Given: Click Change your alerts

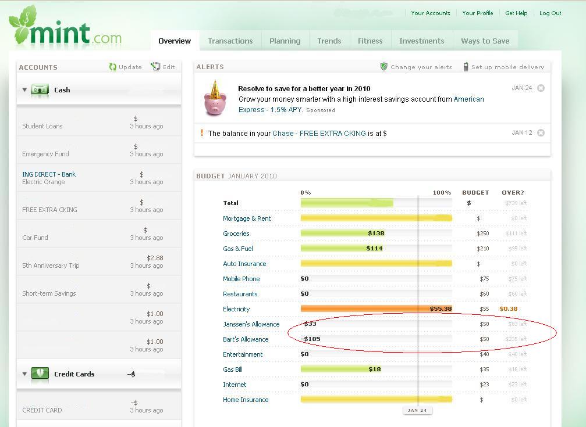Looking at the screenshot, I should pyautogui.click(x=421, y=67).
